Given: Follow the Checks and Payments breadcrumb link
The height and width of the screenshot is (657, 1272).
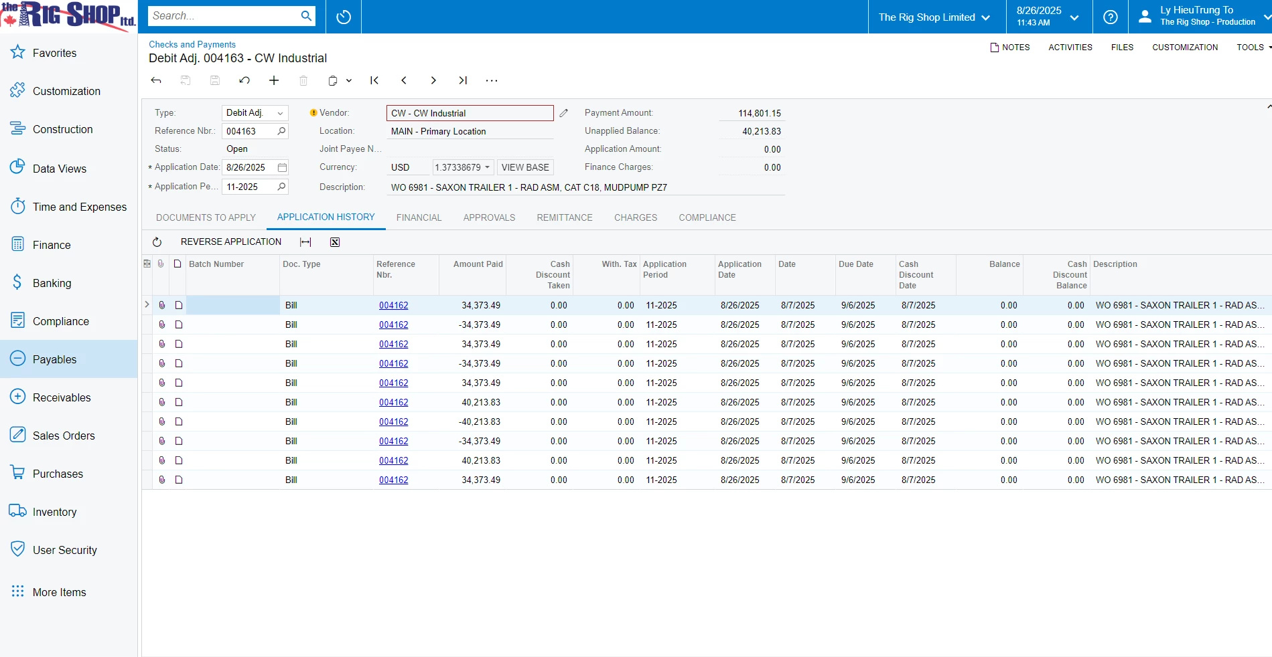Looking at the screenshot, I should [192, 44].
